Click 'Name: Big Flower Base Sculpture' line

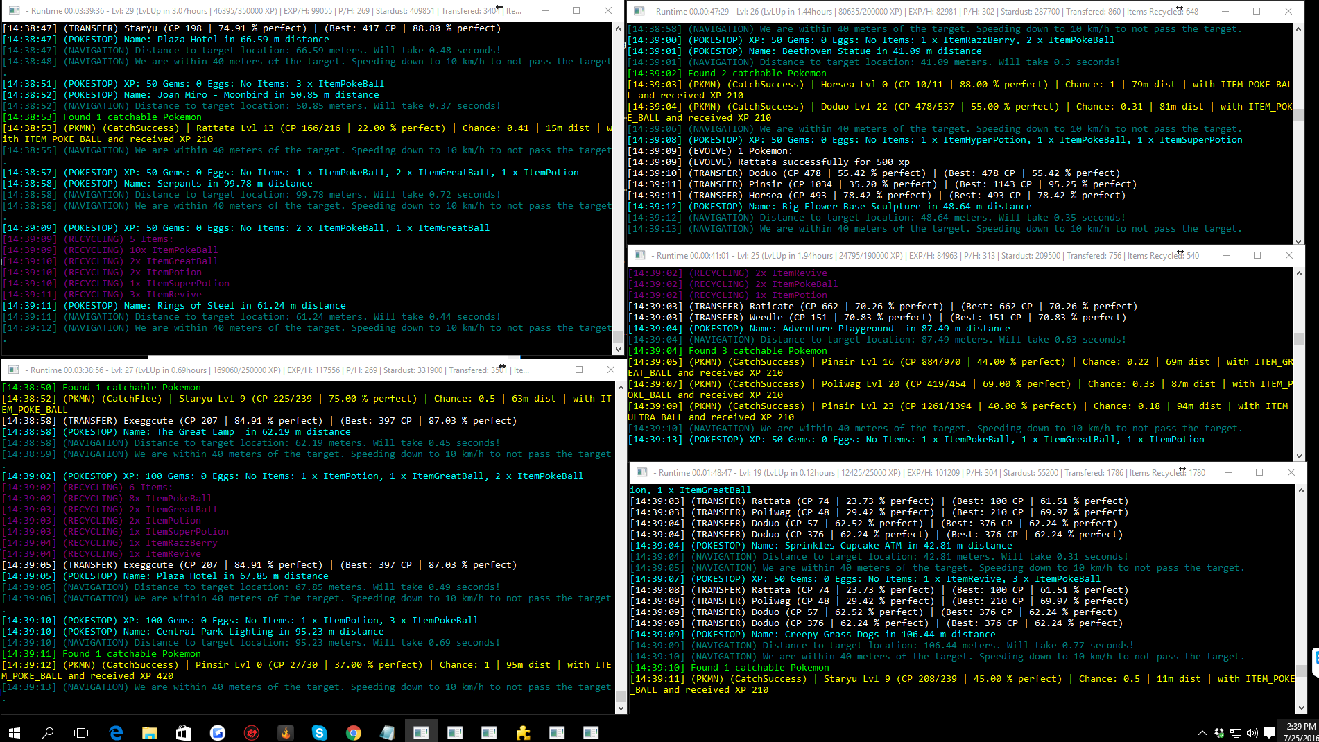coord(829,207)
